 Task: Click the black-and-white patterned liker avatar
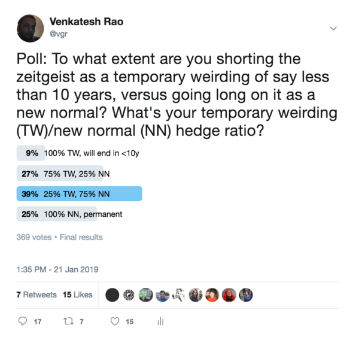pyautogui.click(x=129, y=295)
